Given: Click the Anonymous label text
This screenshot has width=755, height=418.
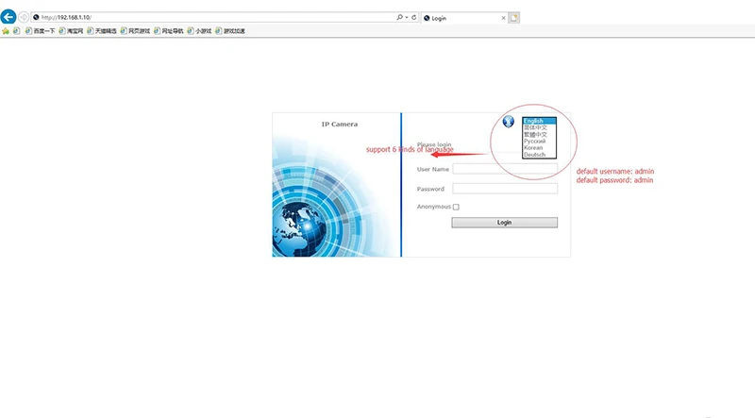Looking at the screenshot, I should tap(434, 207).
